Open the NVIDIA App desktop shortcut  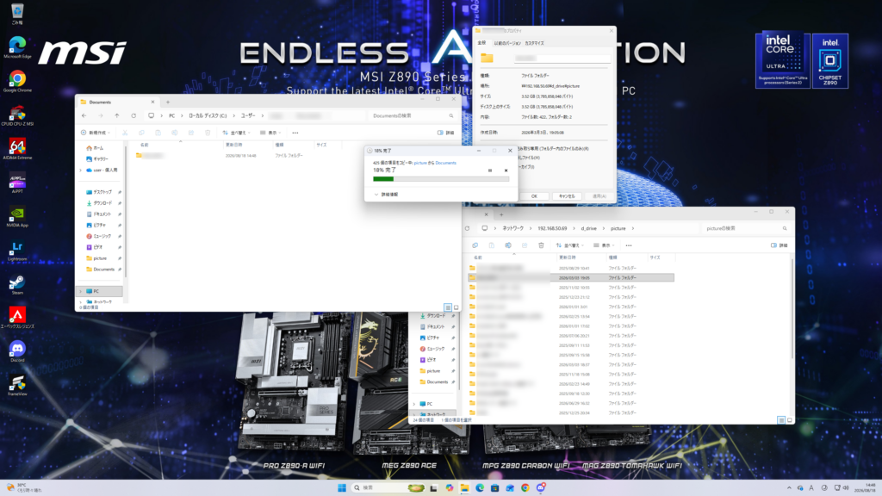pyautogui.click(x=17, y=216)
